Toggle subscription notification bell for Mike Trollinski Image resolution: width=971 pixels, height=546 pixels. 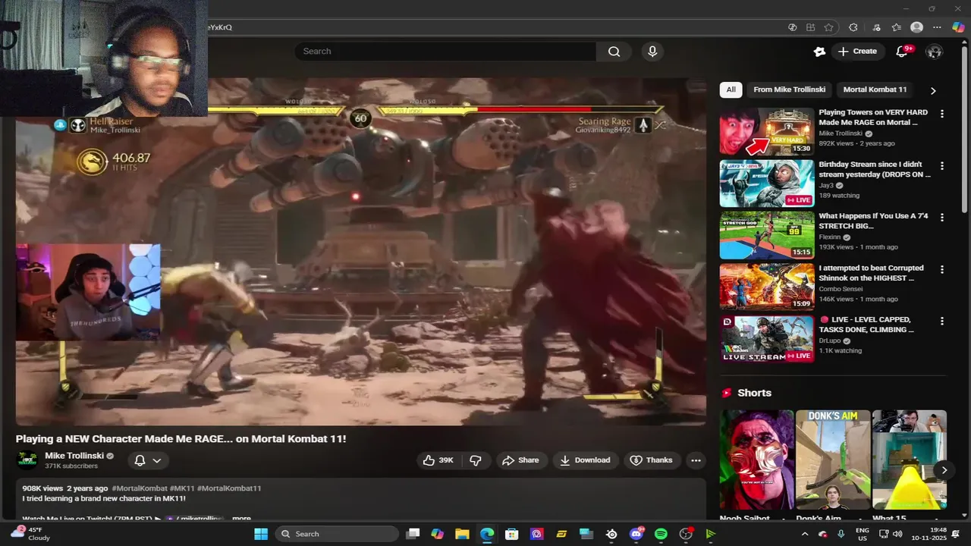point(148,460)
